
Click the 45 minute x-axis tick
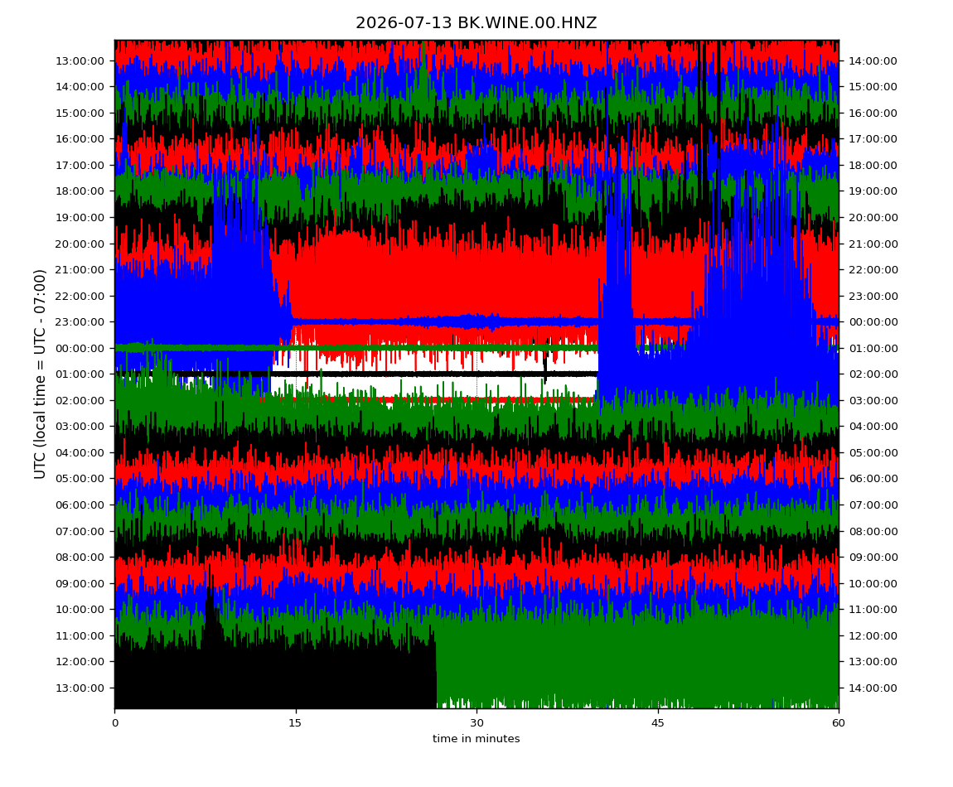tap(658, 723)
